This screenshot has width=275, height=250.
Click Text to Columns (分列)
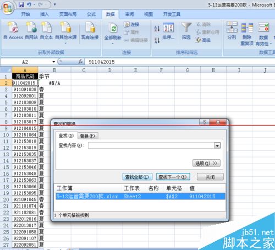(232, 31)
